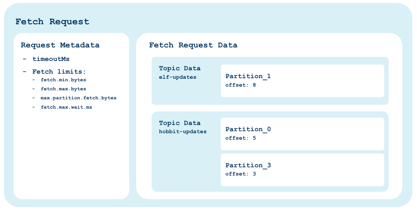Image resolution: width=417 pixels, height=211 pixels.
Task: Select Topic Data label for elf-updates
Action: pos(180,68)
